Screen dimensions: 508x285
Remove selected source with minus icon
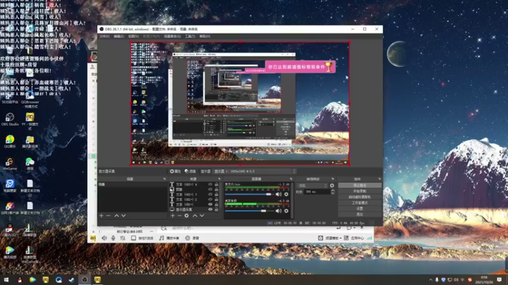(x=180, y=215)
